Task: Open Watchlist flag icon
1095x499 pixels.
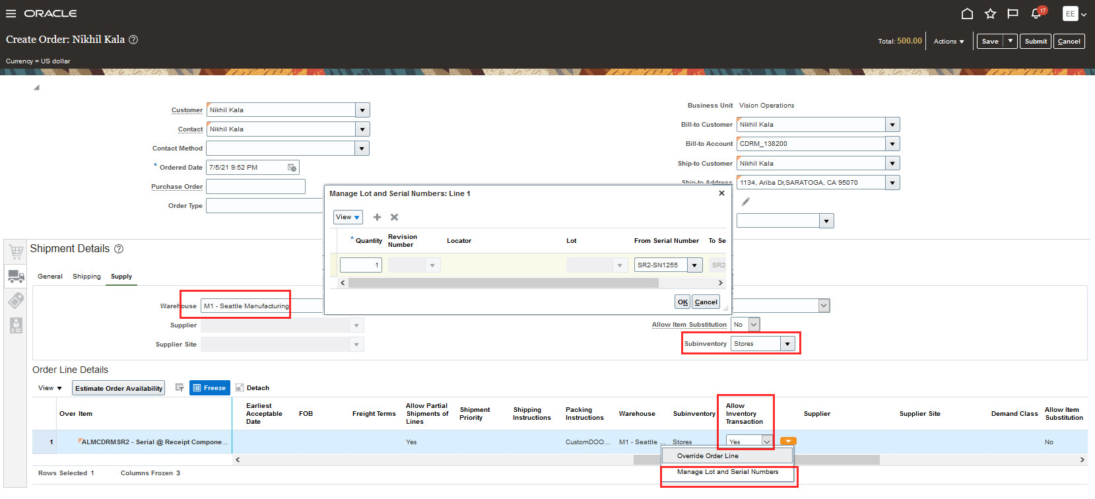Action: [1012, 14]
